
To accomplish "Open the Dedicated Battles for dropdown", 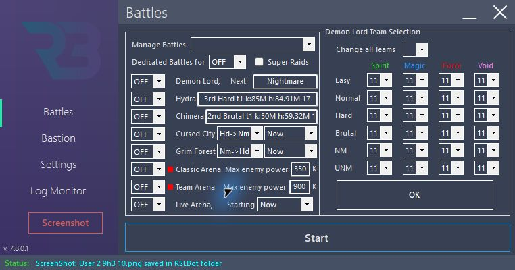I will point(227,62).
